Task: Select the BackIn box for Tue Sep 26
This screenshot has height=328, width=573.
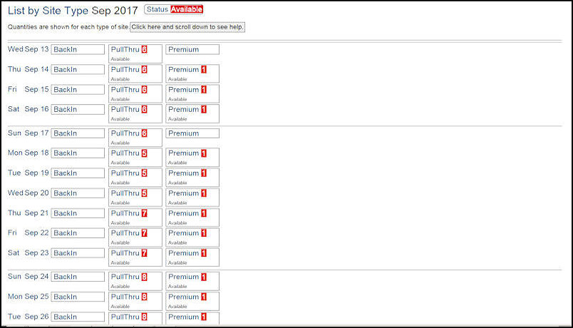Action: 78,317
